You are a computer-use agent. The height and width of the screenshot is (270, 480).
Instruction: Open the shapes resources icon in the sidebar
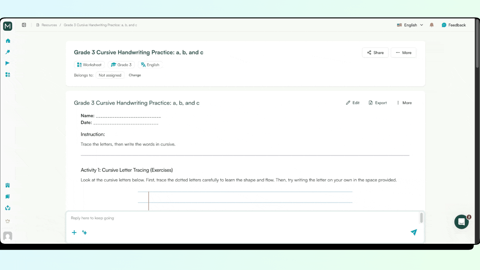(8, 75)
